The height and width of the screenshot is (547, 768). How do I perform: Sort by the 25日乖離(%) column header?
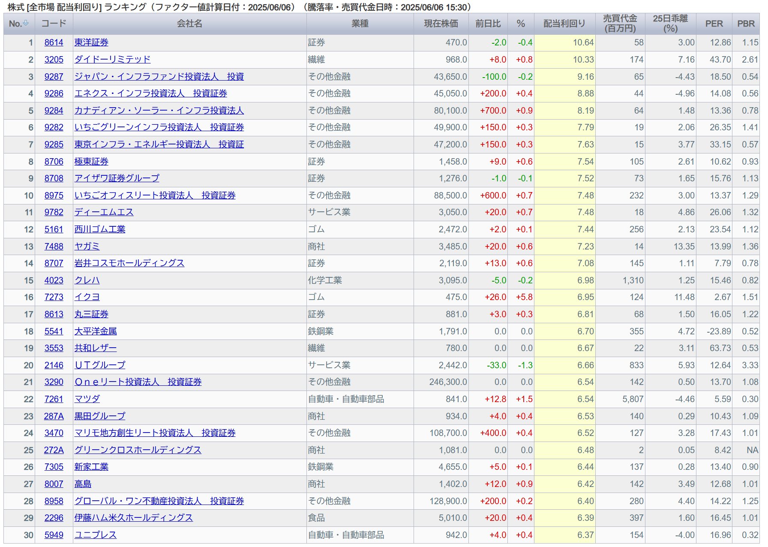point(670,24)
